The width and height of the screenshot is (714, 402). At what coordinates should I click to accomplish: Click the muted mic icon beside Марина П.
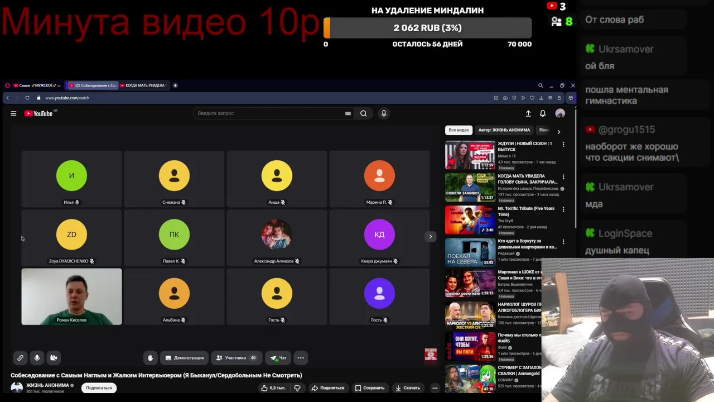click(390, 202)
